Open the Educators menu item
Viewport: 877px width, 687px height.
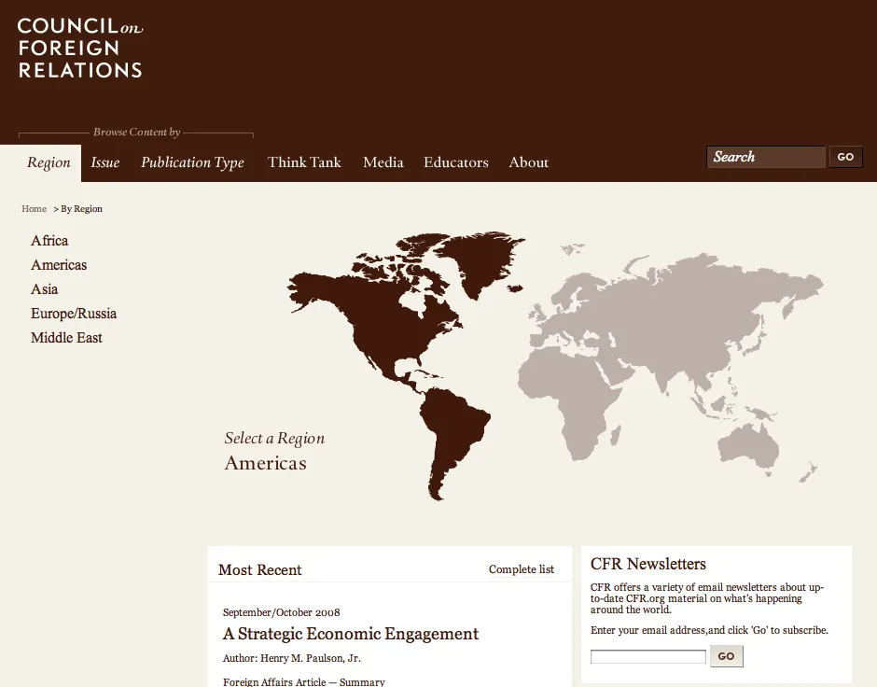coord(456,162)
